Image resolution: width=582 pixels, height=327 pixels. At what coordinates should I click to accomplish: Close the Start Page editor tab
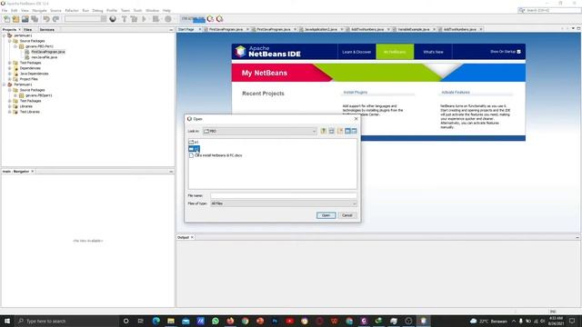pyautogui.click(x=200, y=29)
